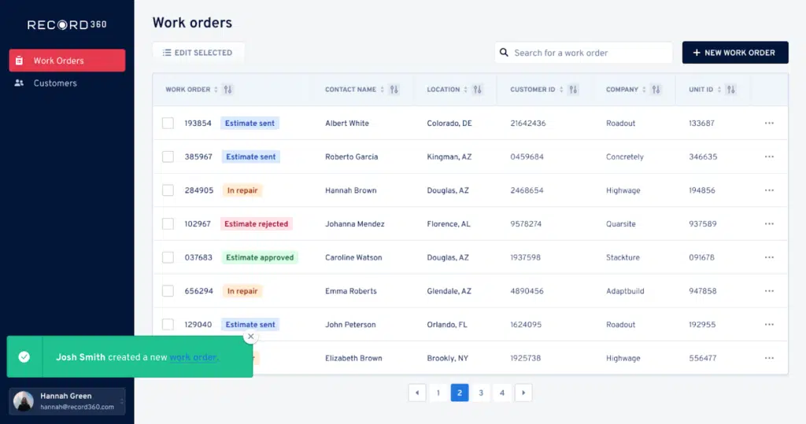Click the New Work Order button

click(734, 53)
